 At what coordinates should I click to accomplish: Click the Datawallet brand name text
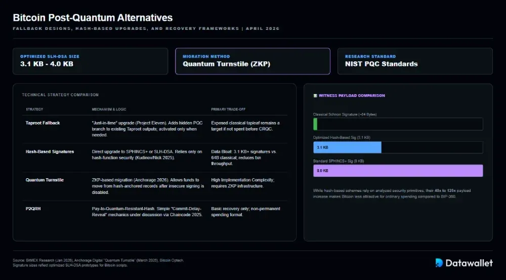[469, 263]
